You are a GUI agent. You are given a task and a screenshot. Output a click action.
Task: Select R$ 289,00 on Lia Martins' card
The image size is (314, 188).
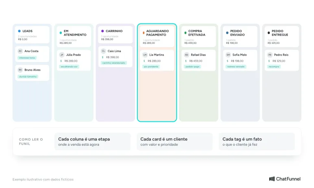click(x=154, y=61)
